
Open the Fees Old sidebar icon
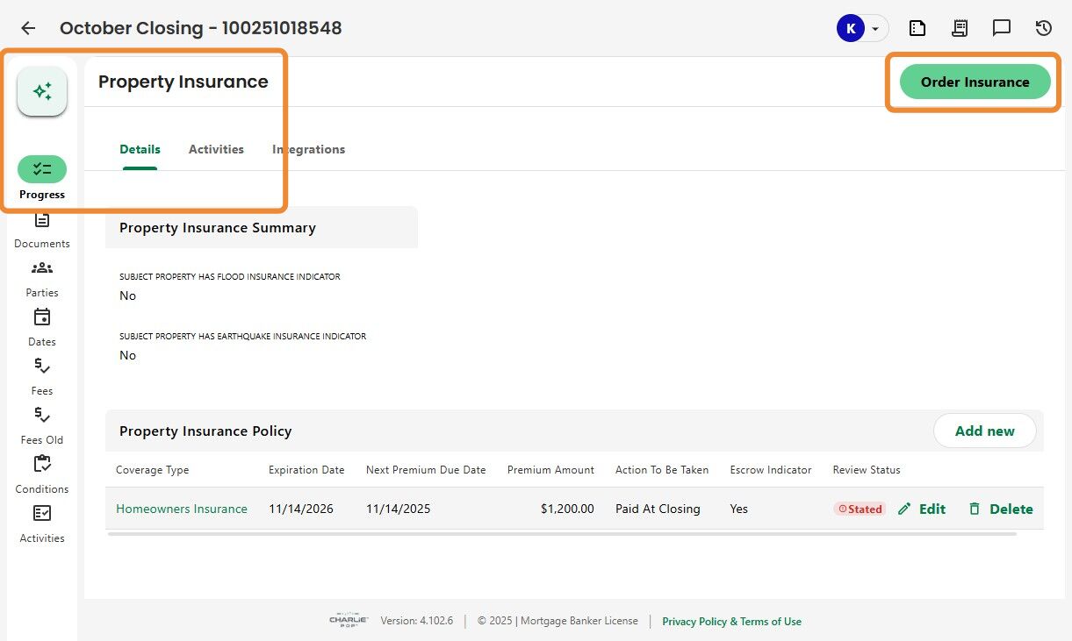point(42,415)
